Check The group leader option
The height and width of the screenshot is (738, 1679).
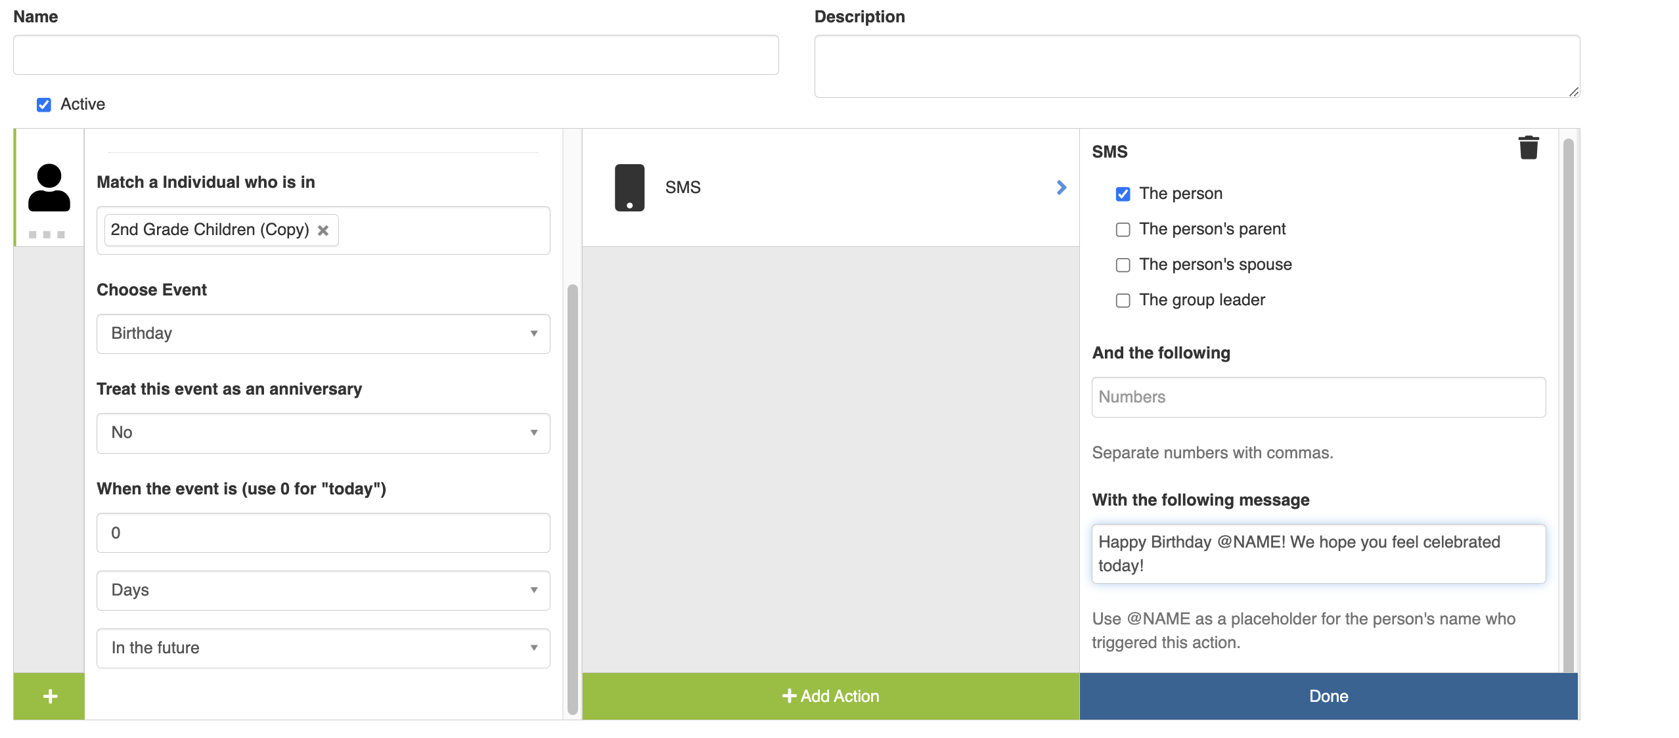coord(1123,301)
